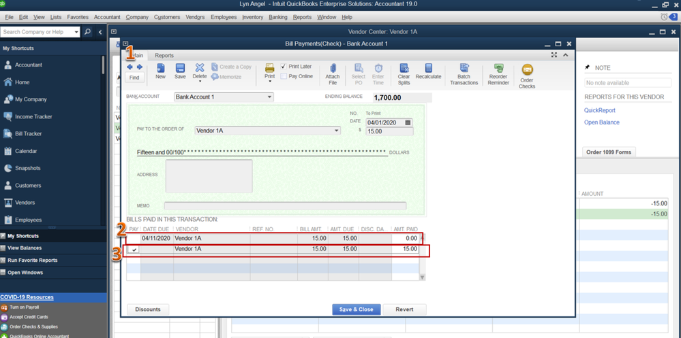
Task: Click the Save icon in toolbar
Action: [180, 68]
